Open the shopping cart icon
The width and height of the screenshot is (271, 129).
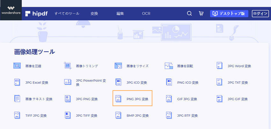tap(201, 14)
